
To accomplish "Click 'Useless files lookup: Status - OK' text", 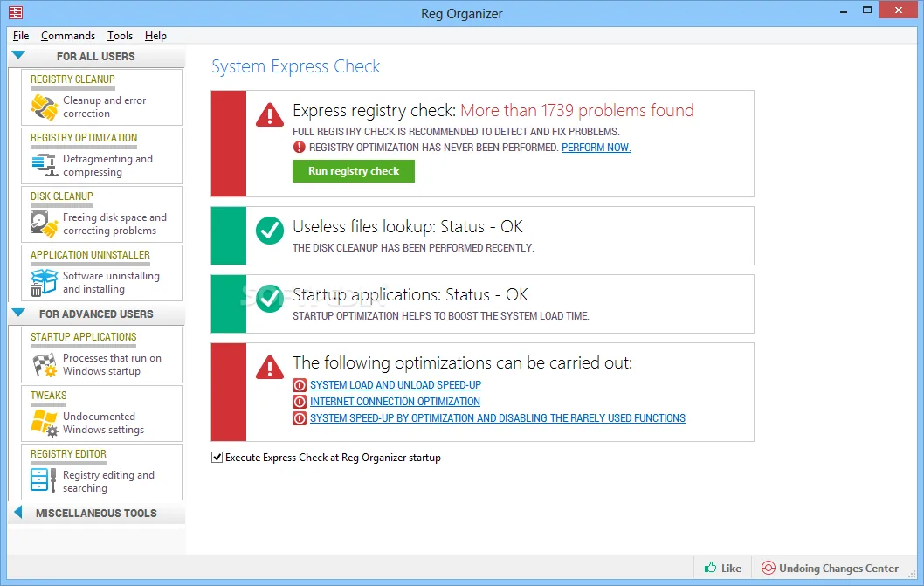I will click(408, 226).
